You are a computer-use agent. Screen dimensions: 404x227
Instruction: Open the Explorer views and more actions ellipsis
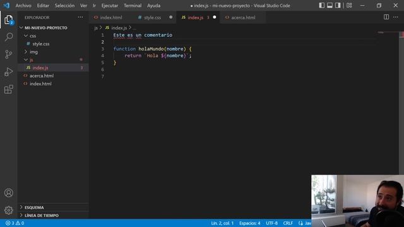click(x=80, y=17)
